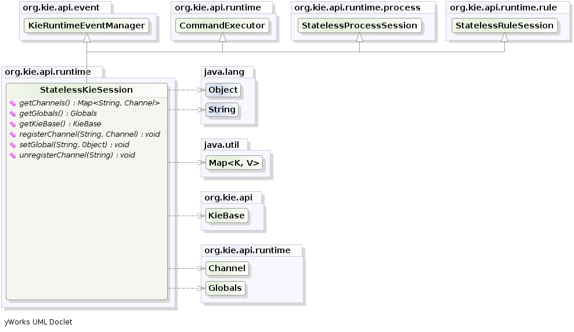Open the String class in java.lang

click(222, 110)
